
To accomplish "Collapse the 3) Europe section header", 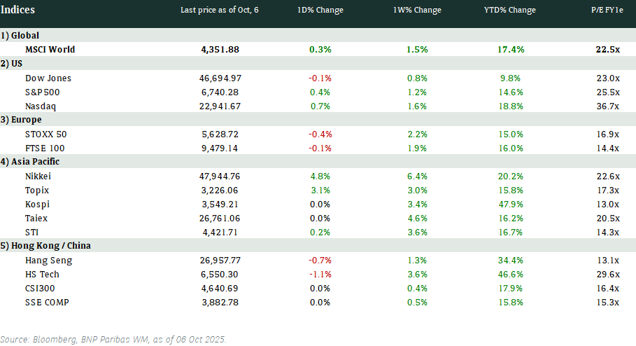I will [x=23, y=120].
